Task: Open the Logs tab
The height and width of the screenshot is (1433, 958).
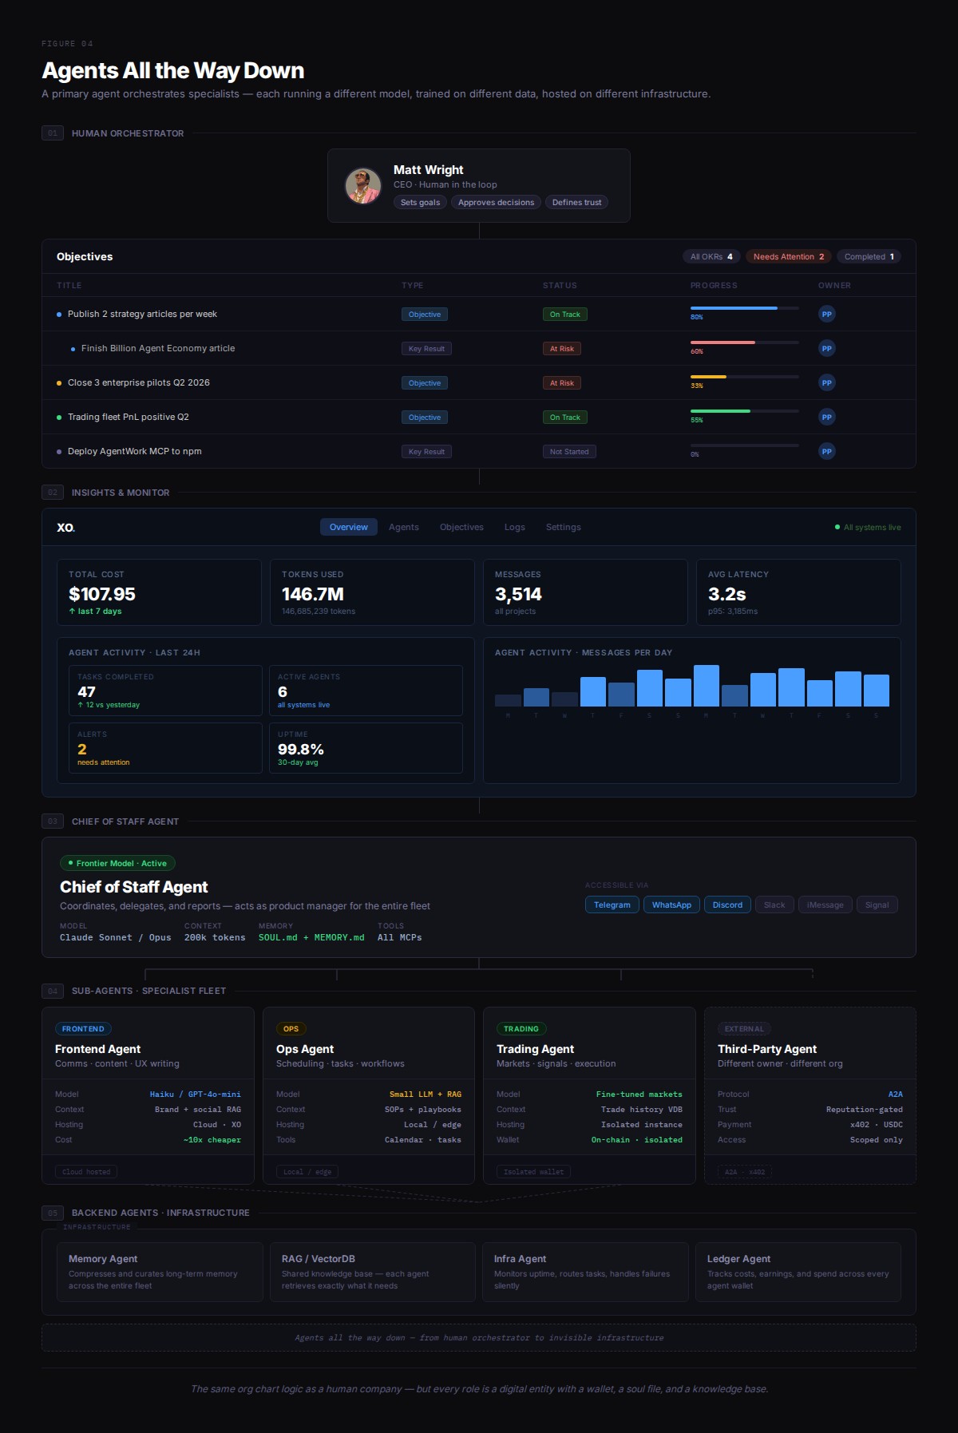Action: pyautogui.click(x=514, y=528)
